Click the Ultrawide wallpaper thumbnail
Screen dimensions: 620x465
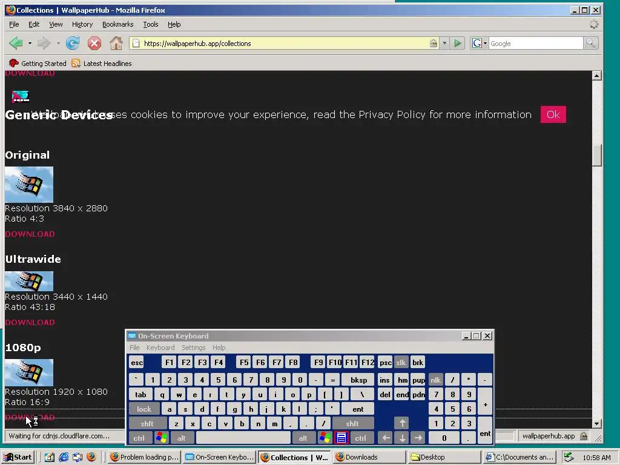29,281
